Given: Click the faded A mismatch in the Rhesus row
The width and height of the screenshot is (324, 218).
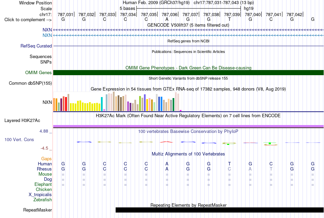Looking at the screenshot, I should 250,169.
